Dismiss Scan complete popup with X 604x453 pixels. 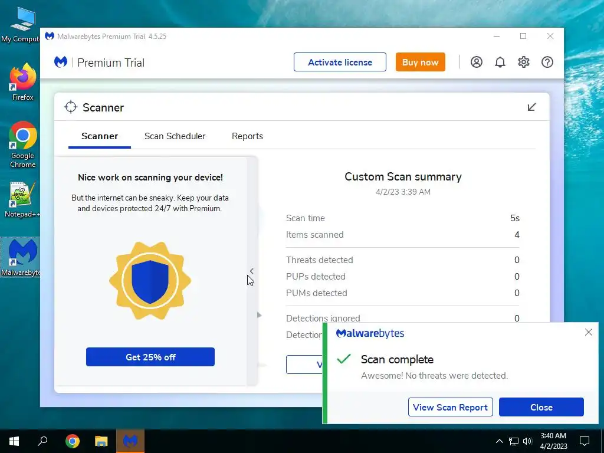(588, 332)
